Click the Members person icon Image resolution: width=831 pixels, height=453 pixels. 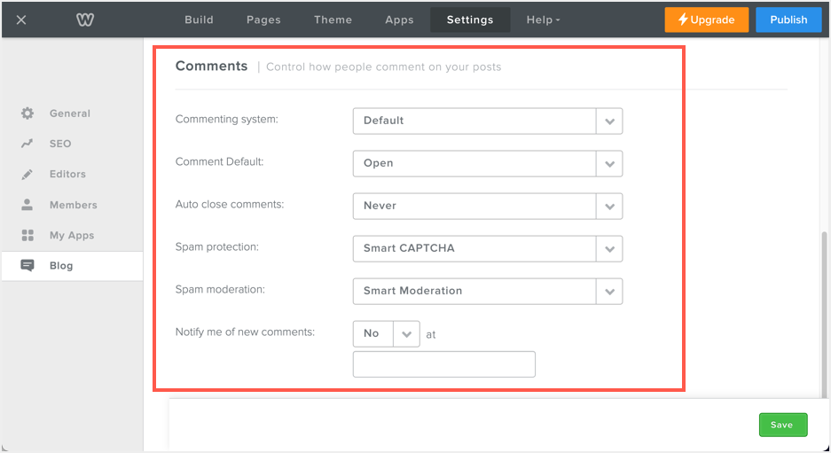(27, 205)
